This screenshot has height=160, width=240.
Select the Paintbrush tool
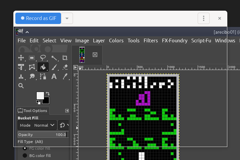click(x=54, y=67)
